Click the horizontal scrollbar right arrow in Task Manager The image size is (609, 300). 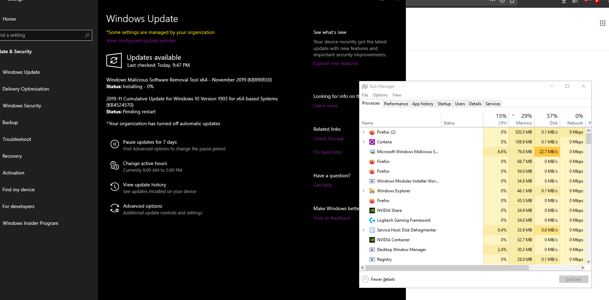click(x=582, y=268)
